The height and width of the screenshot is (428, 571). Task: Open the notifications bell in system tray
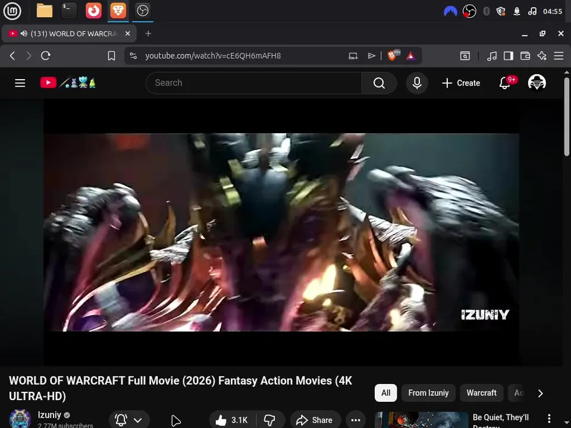(517, 11)
